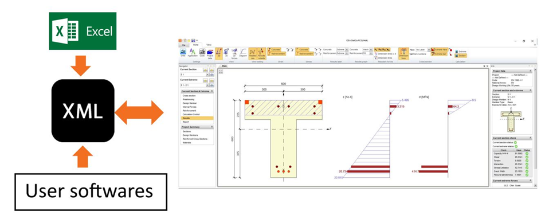The width and height of the screenshot is (541, 215).
Task: Open the Units settings icon
Action: pyautogui.click(x=183, y=52)
